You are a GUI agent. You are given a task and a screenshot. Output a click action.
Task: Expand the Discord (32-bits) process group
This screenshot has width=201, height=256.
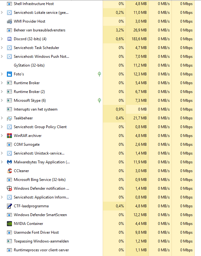pos(2,39)
